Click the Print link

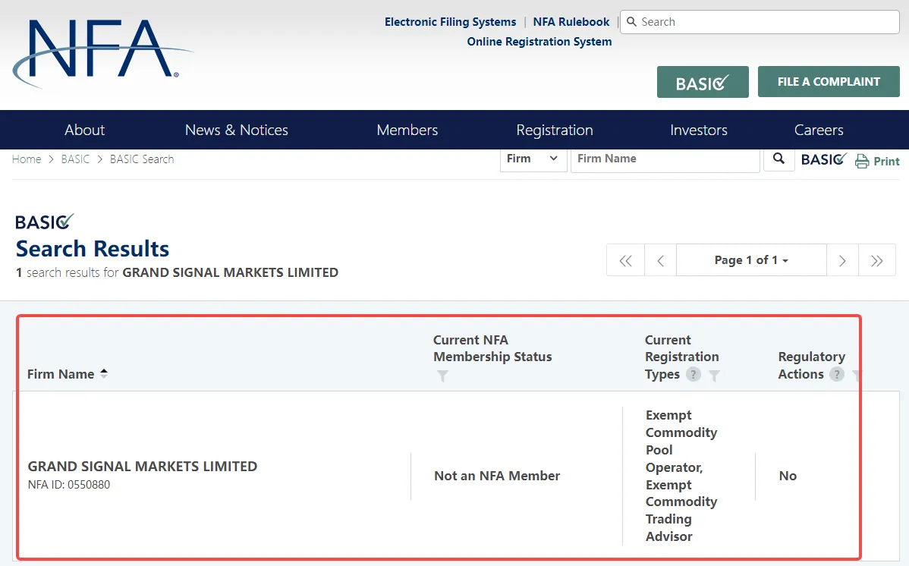coord(886,161)
